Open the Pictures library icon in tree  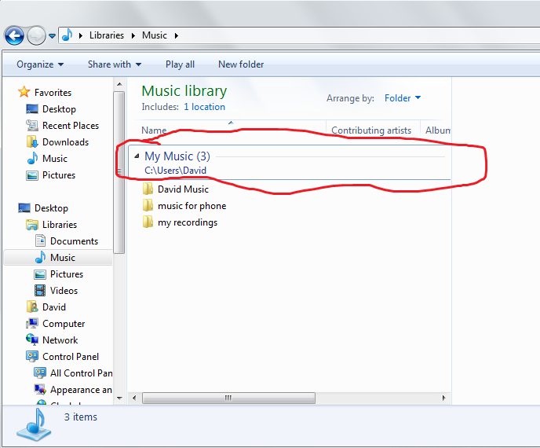tap(40, 274)
